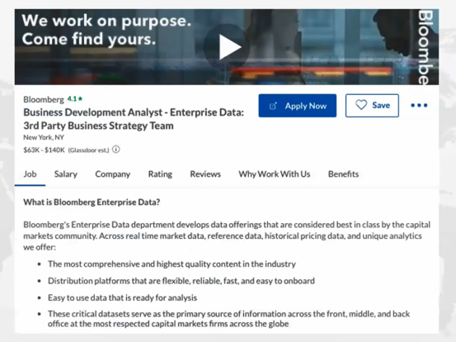Click bullet 'Easy to use data that is ready for analysis'
Screen dimensions: 456x342
click(122, 297)
